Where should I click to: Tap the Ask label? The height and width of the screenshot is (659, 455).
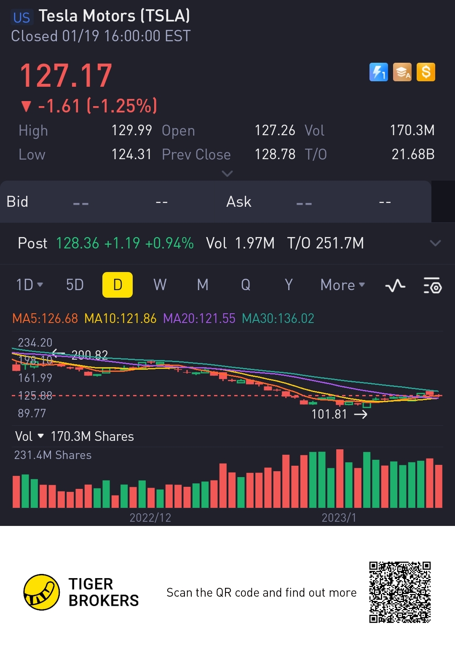[x=239, y=202]
